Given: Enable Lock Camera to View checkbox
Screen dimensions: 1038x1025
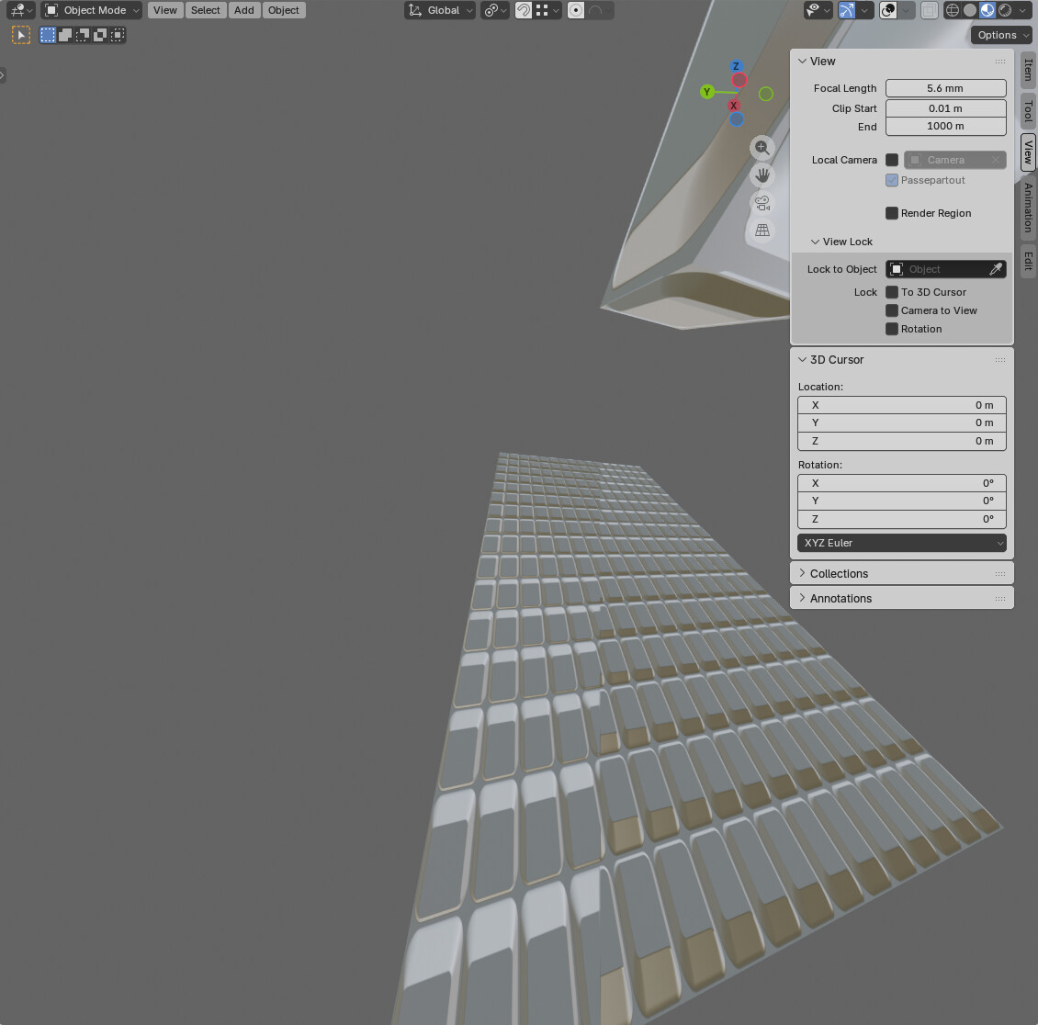Looking at the screenshot, I should [892, 310].
